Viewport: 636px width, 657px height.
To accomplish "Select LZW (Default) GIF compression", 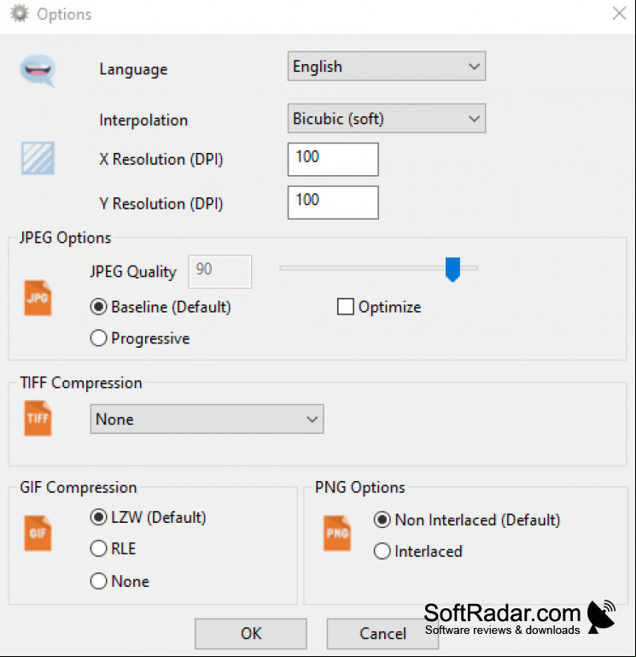I will click(149, 518).
